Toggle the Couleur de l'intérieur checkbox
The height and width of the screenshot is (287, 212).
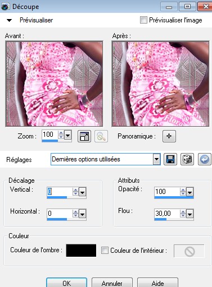click(105, 251)
